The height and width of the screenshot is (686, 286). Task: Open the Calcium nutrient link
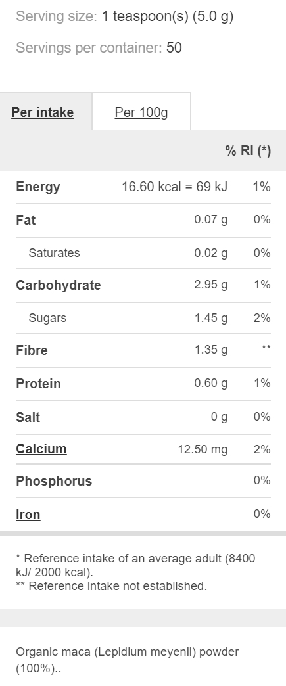[x=41, y=449]
